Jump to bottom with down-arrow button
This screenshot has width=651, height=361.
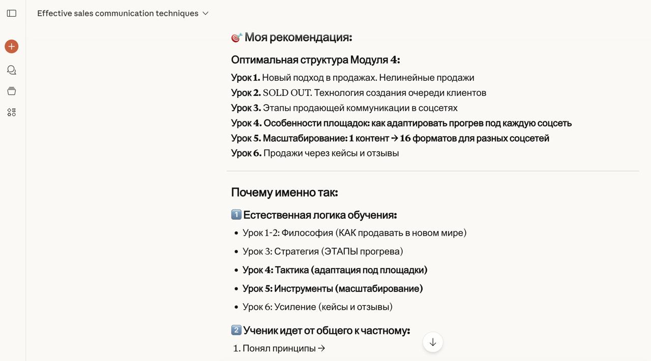pyautogui.click(x=433, y=342)
